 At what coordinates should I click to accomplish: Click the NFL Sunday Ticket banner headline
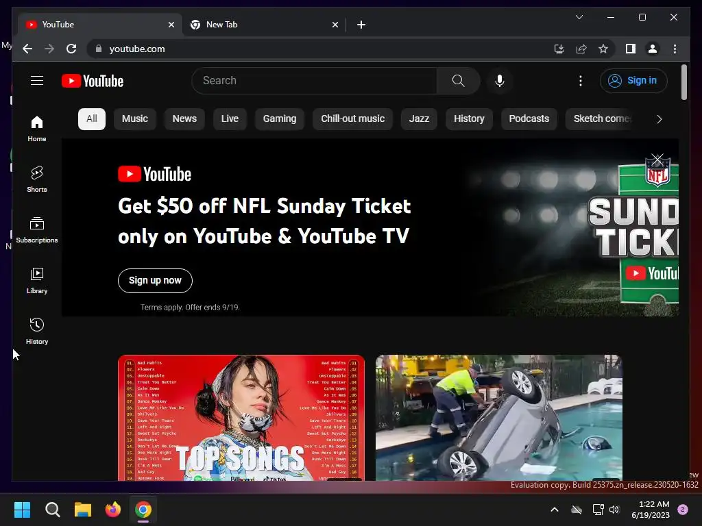click(264, 221)
